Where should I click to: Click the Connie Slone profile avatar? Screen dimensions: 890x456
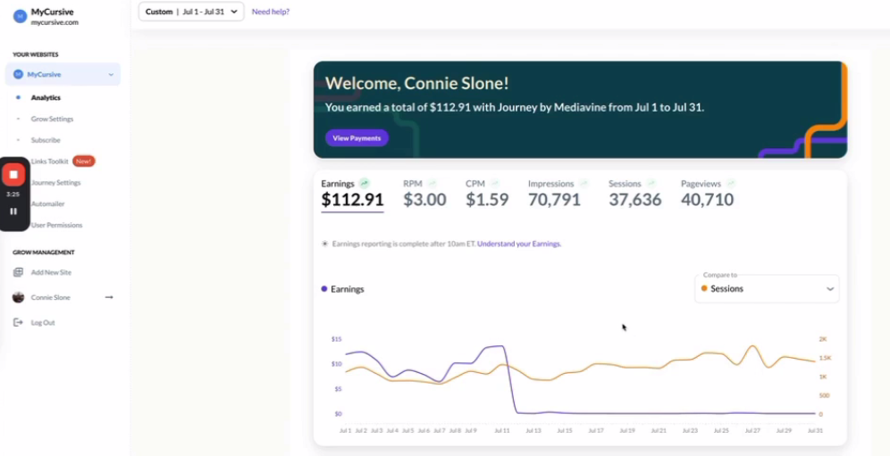click(18, 297)
